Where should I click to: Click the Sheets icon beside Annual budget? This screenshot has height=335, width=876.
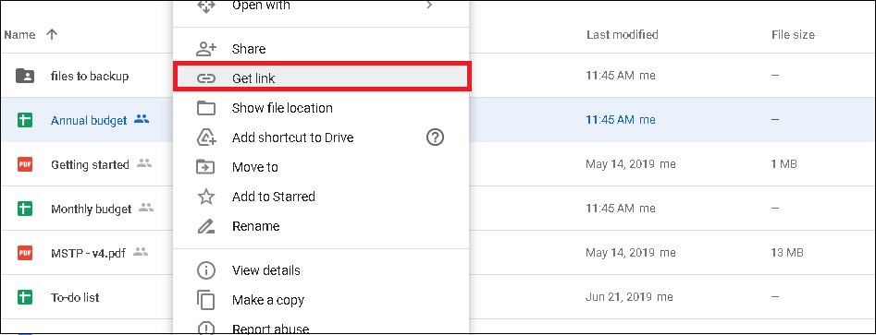point(24,120)
